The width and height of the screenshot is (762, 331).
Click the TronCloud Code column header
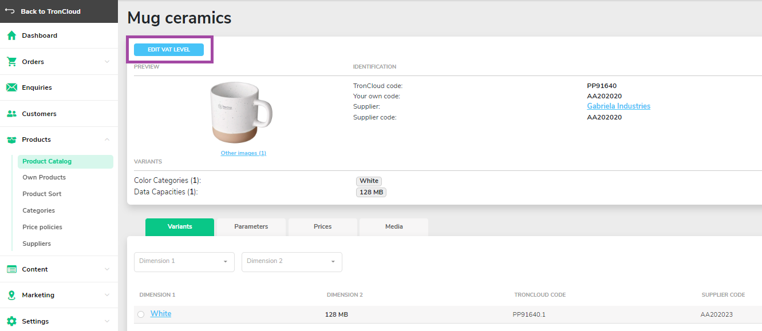coord(540,295)
